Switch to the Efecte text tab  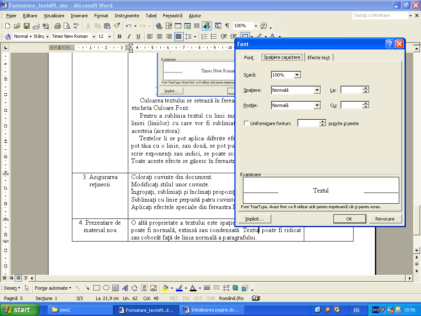click(x=319, y=58)
